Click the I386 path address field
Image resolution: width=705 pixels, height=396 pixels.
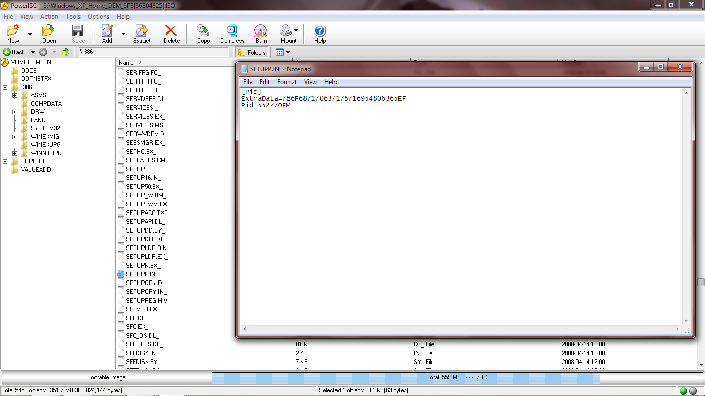(x=152, y=52)
